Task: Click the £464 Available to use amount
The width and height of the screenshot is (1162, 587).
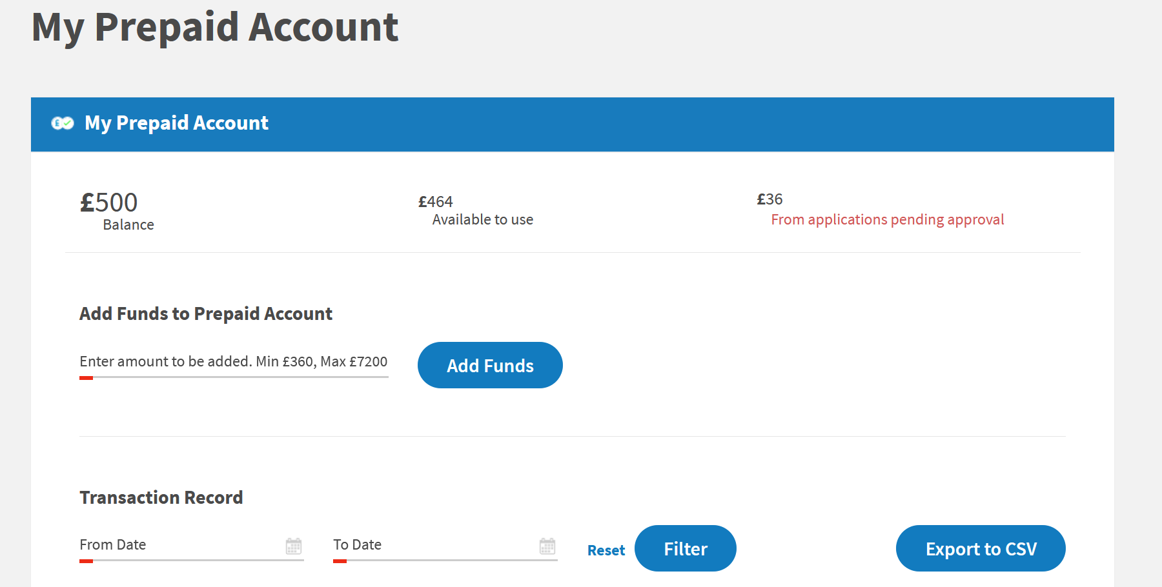Action: coord(436,202)
